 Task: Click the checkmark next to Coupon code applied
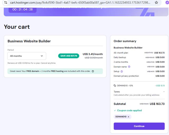(x=115, y=110)
